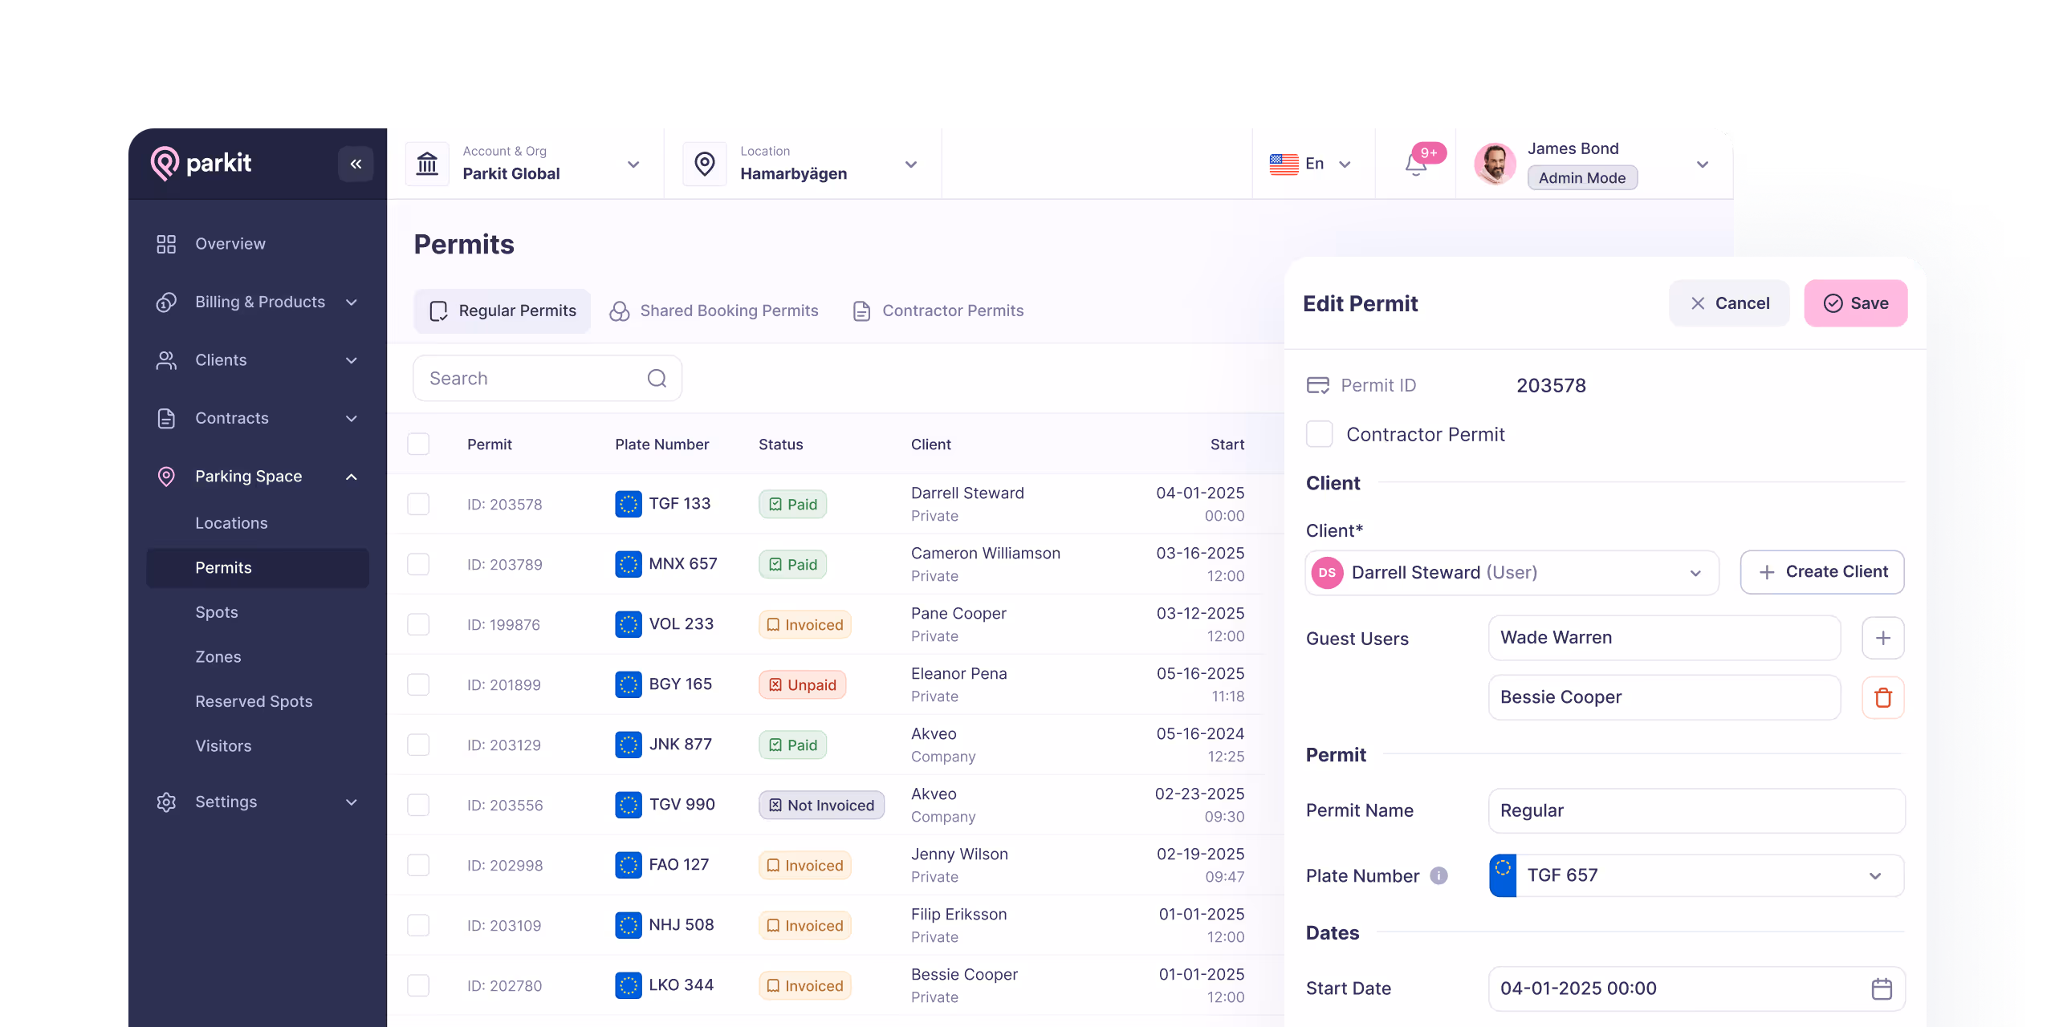Screen dimensions: 2055x1027
Task: Click the Parking Space pin icon
Action: (x=166, y=477)
